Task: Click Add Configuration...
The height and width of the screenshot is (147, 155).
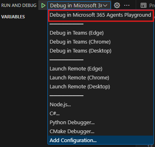Action: click(101, 140)
